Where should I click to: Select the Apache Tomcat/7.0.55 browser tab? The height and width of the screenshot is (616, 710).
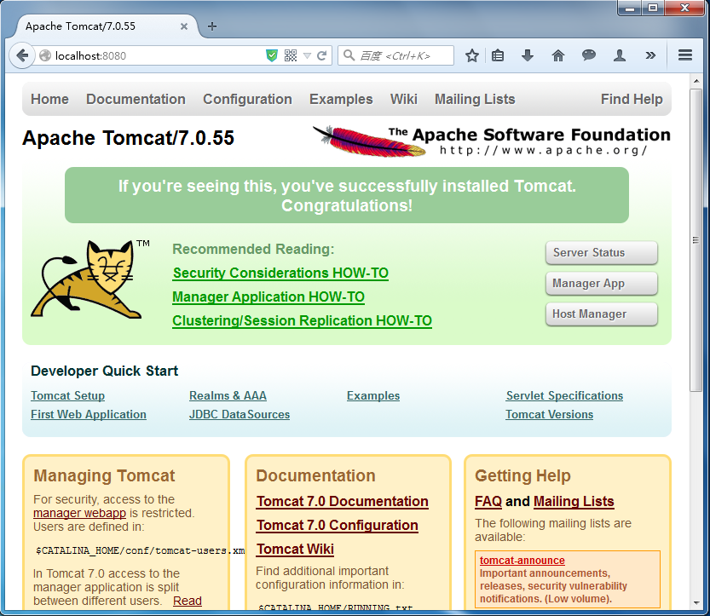(107, 26)
